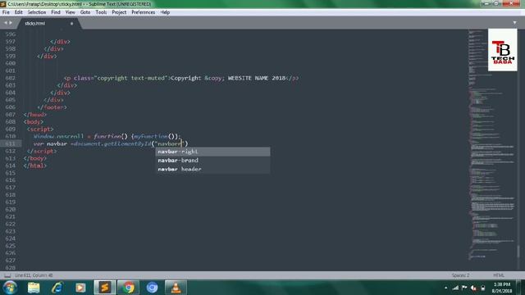The image size is (525, 295).
Task: Open the Find menu
Action: (56, 12)
